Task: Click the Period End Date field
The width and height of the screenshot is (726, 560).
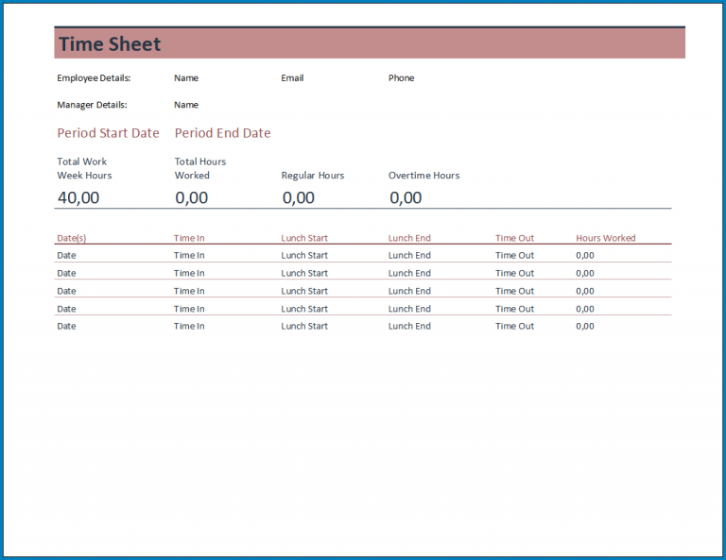Action: [223, 133]
